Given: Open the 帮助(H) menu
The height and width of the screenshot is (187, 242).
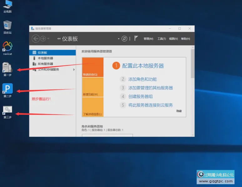Looking at the screenshot, I should tap(185, 39).
